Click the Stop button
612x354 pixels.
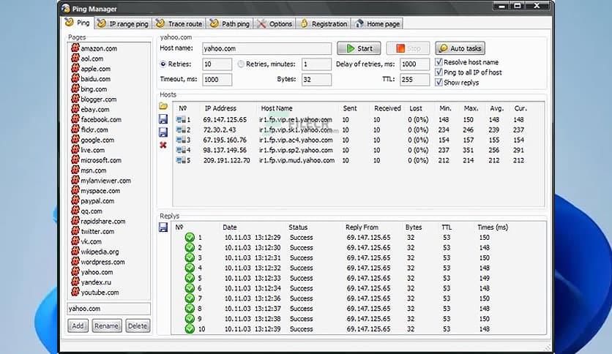pos(408,48)
